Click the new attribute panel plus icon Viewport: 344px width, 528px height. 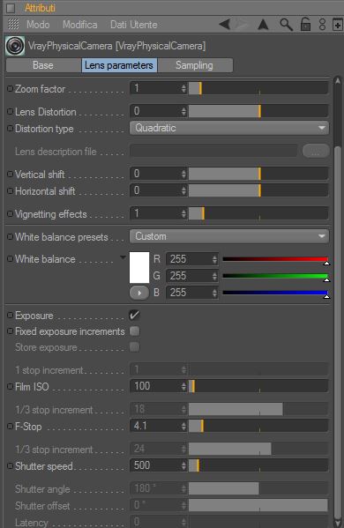pos(337,25)
